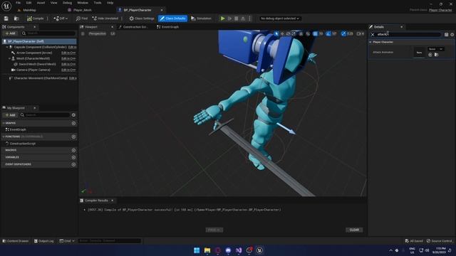This screenshot has height=256, width=456.
Task: Add a new graph with plus icon
Action: [73, 123]
